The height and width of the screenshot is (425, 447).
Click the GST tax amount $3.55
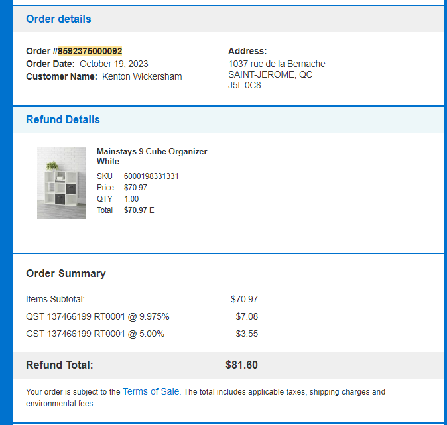coord(247,334)
